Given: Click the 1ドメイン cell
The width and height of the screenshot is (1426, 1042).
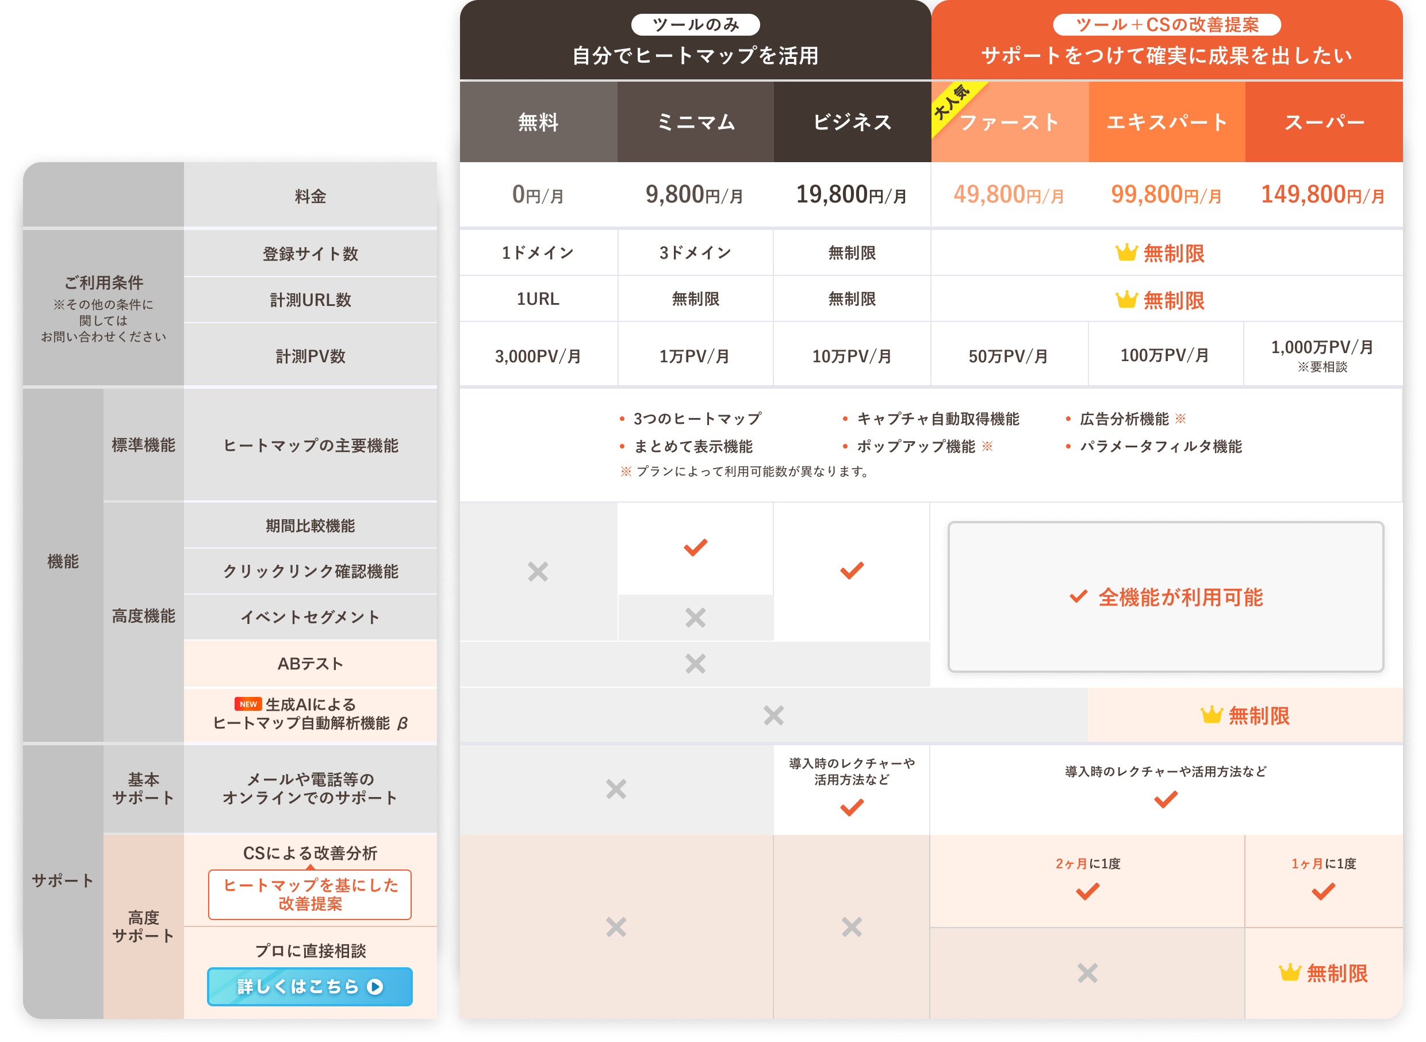Looking at the screenshot, I should pos(538,252).
